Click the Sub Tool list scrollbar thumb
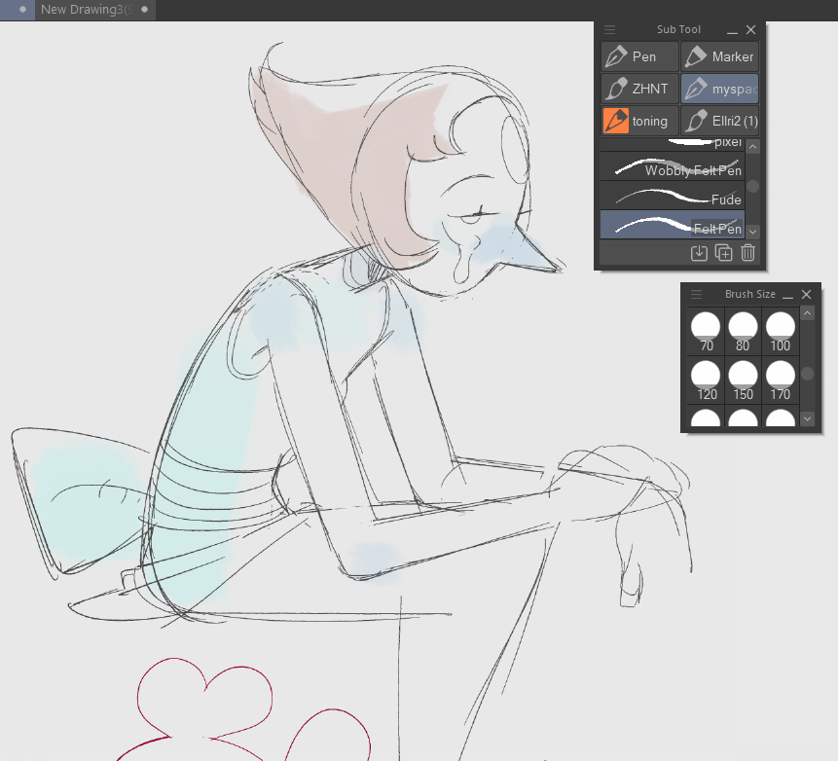Viewport: 838px width, 761px height. [753, 186]
